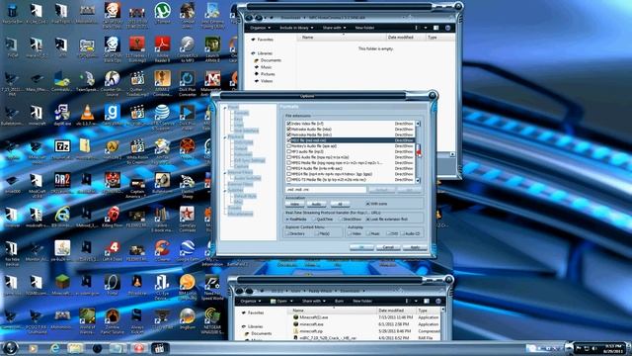632x356 pixels.
Task: Select Keys in the Options tree
Action: (238, 120)
